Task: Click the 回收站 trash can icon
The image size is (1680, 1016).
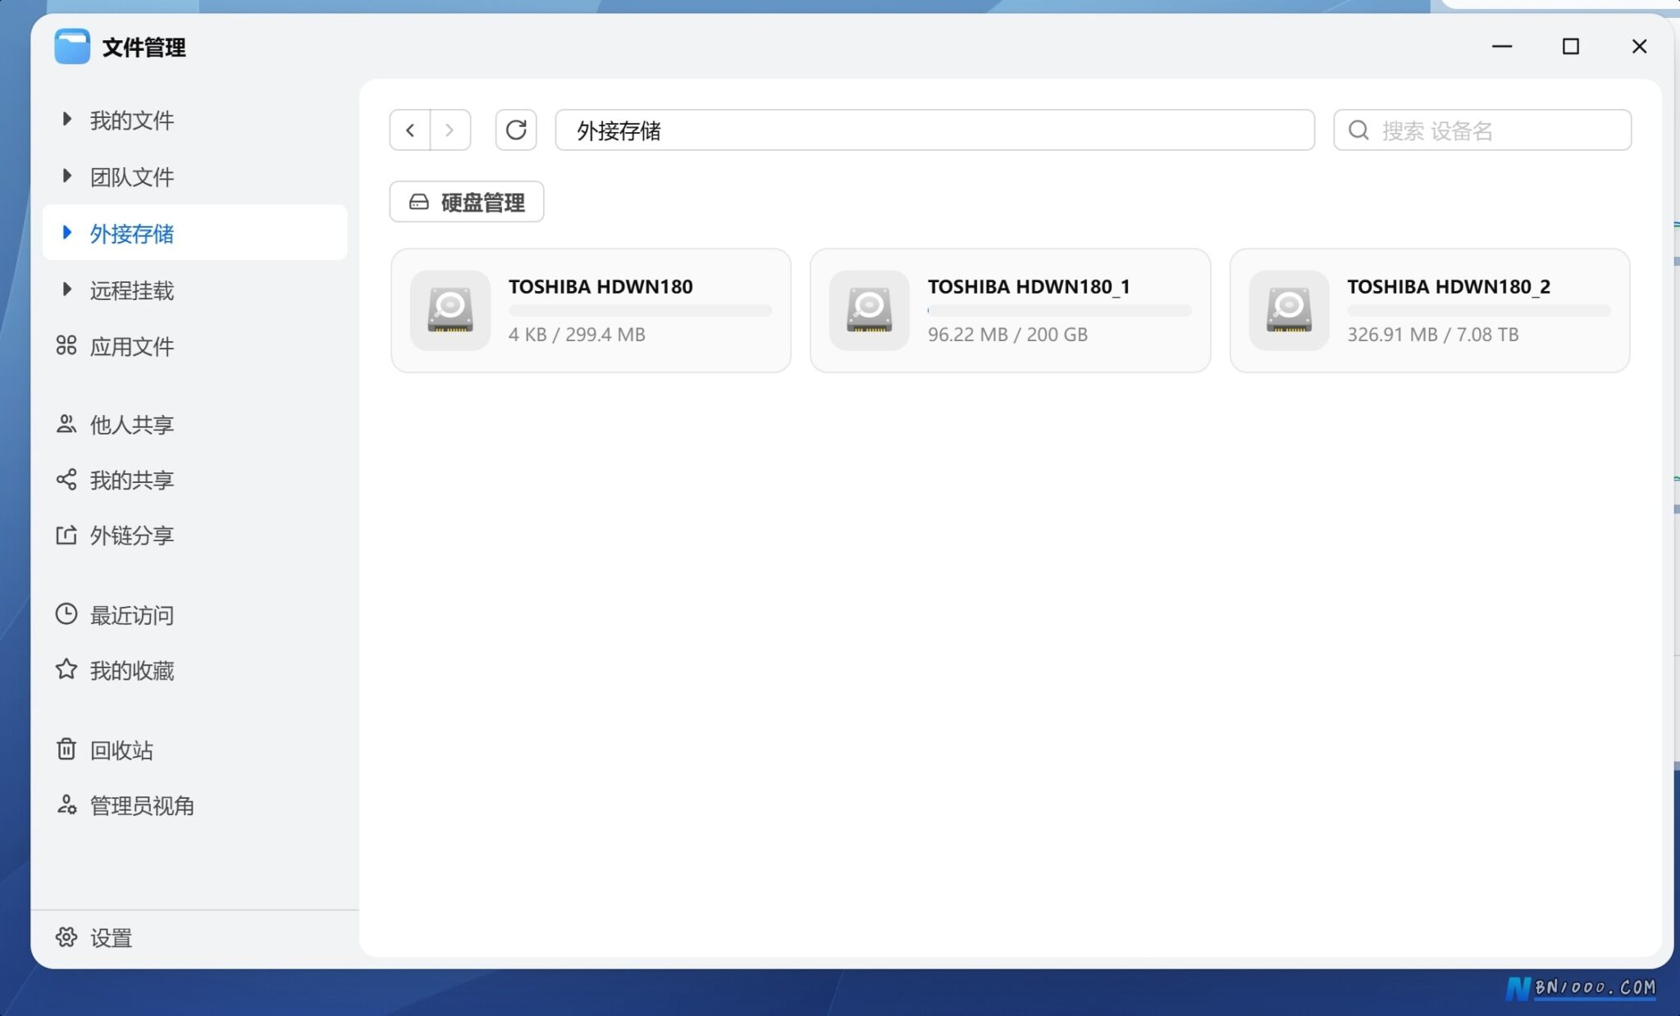Action: [66, 749]
